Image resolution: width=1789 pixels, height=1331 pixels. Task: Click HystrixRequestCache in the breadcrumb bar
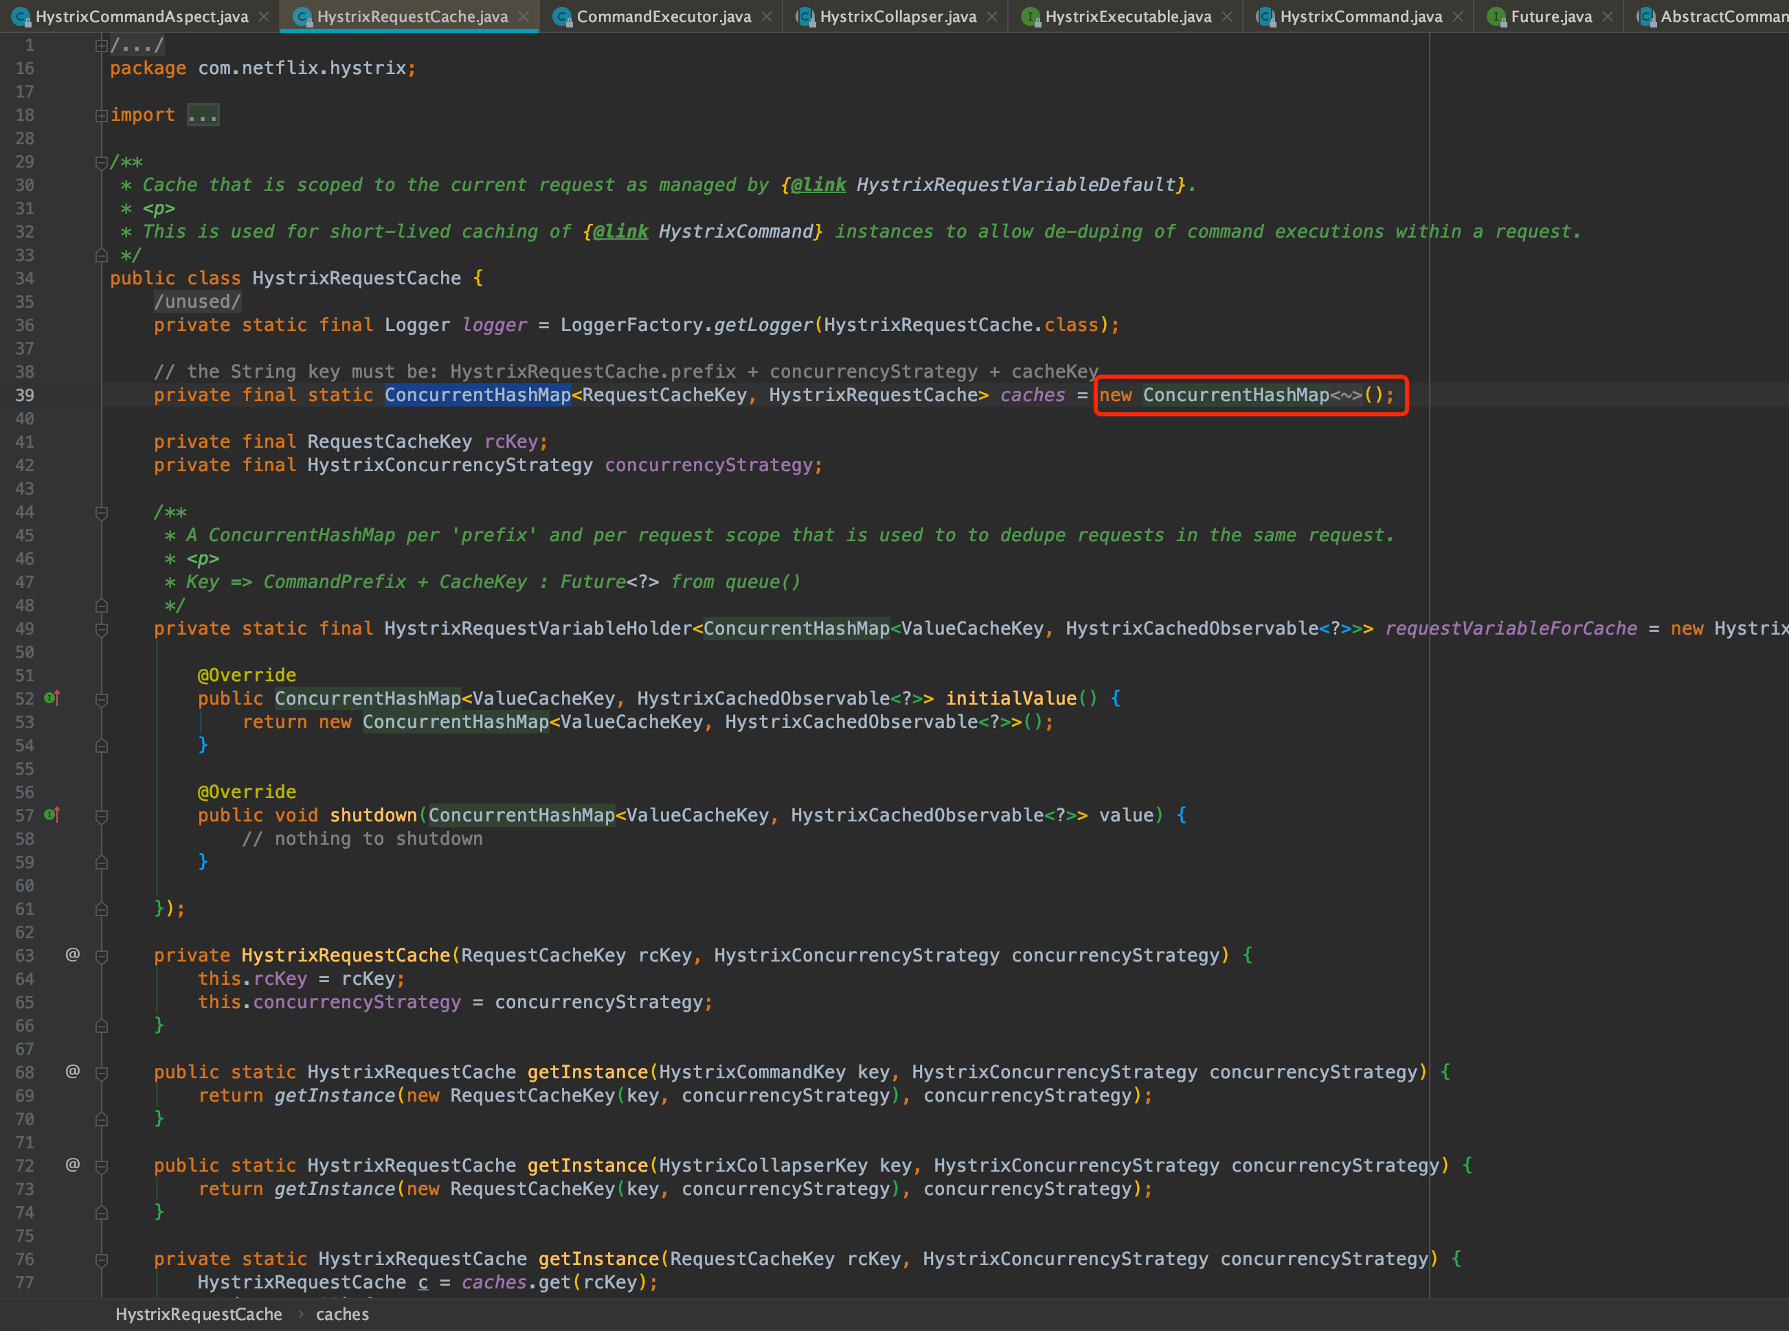point(199,1314)
